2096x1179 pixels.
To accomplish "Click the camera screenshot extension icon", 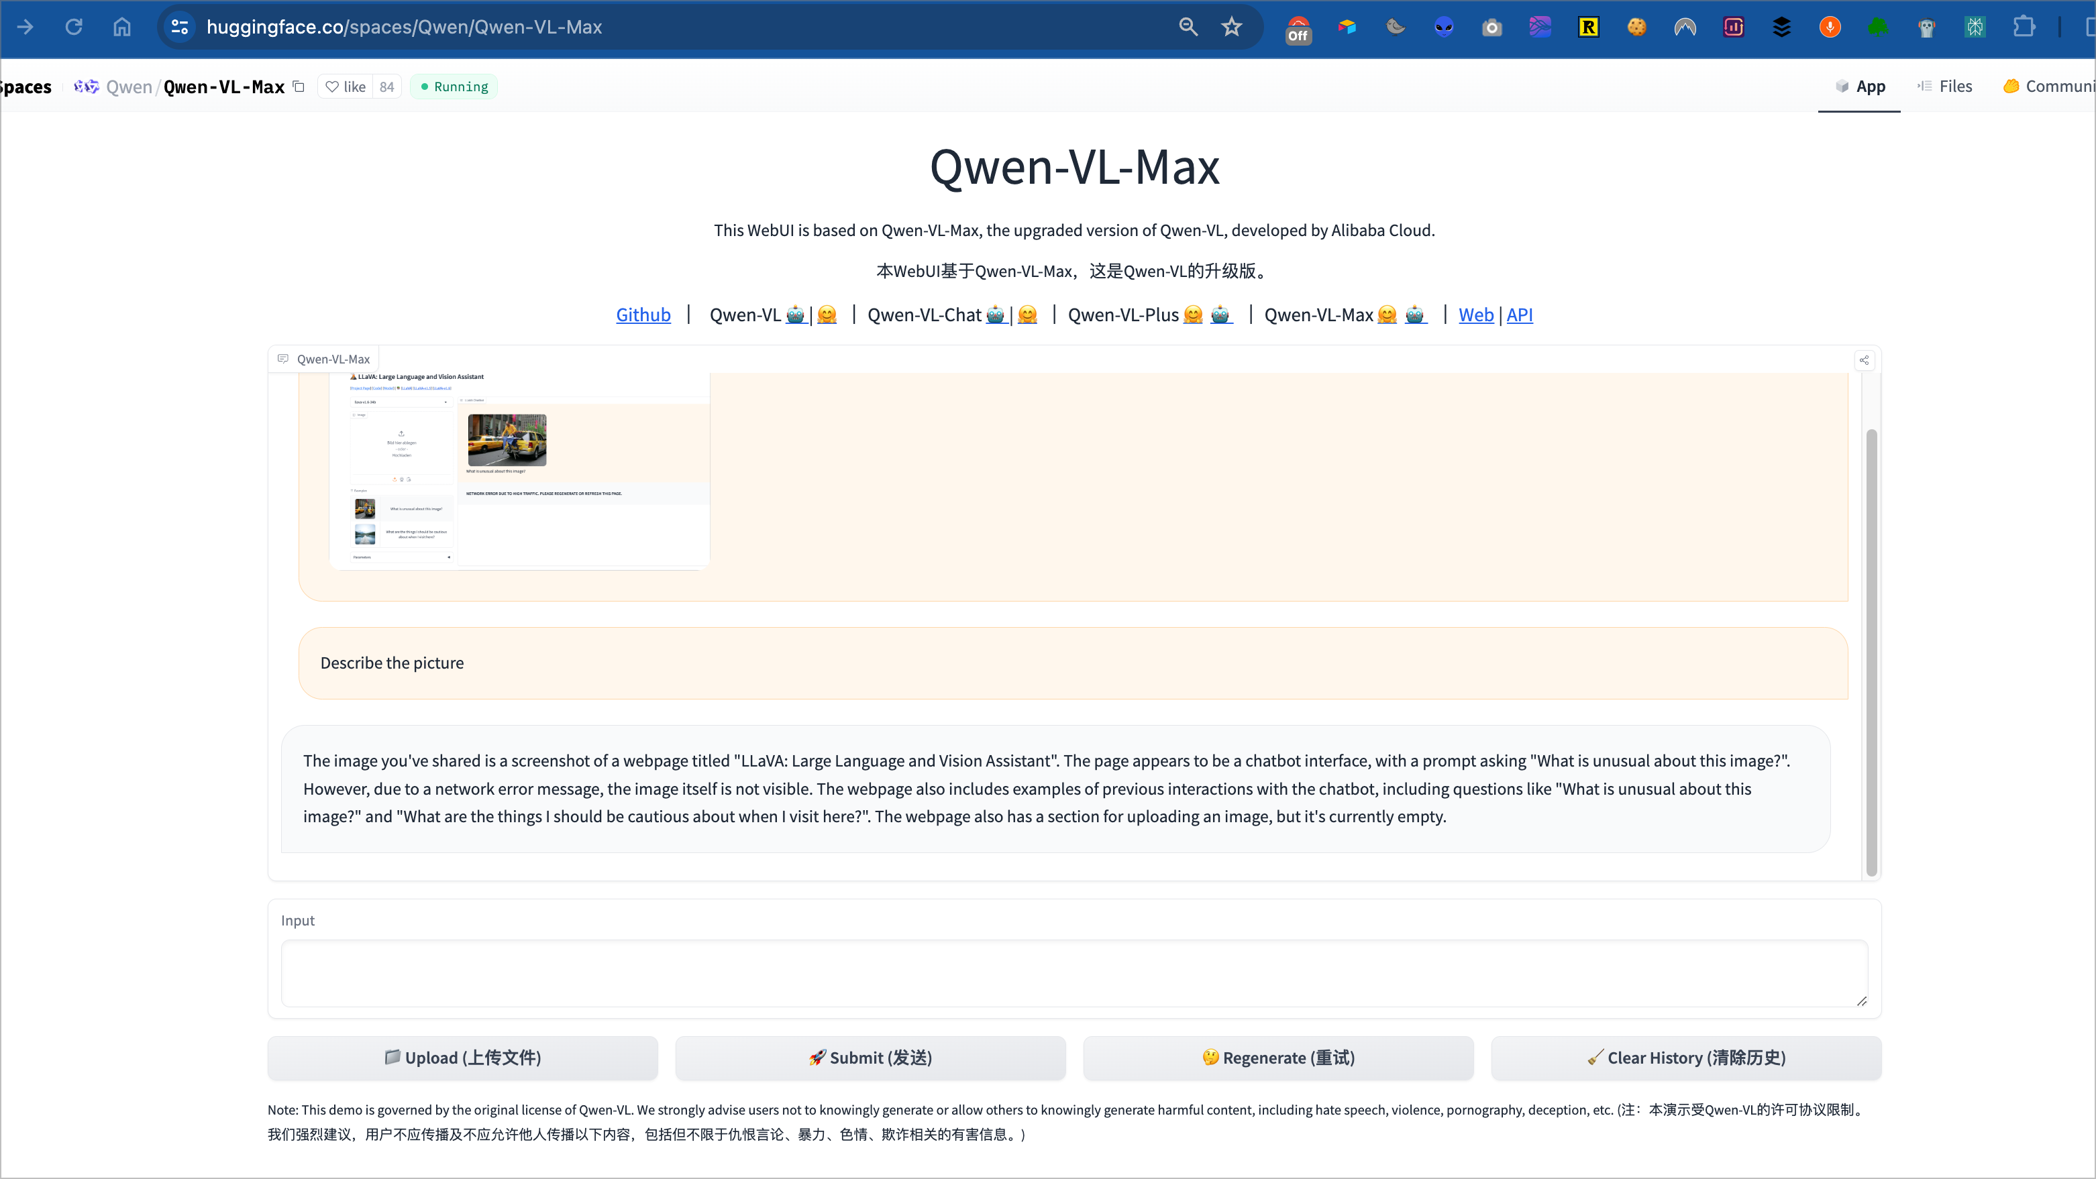I will click(1491, 27).
